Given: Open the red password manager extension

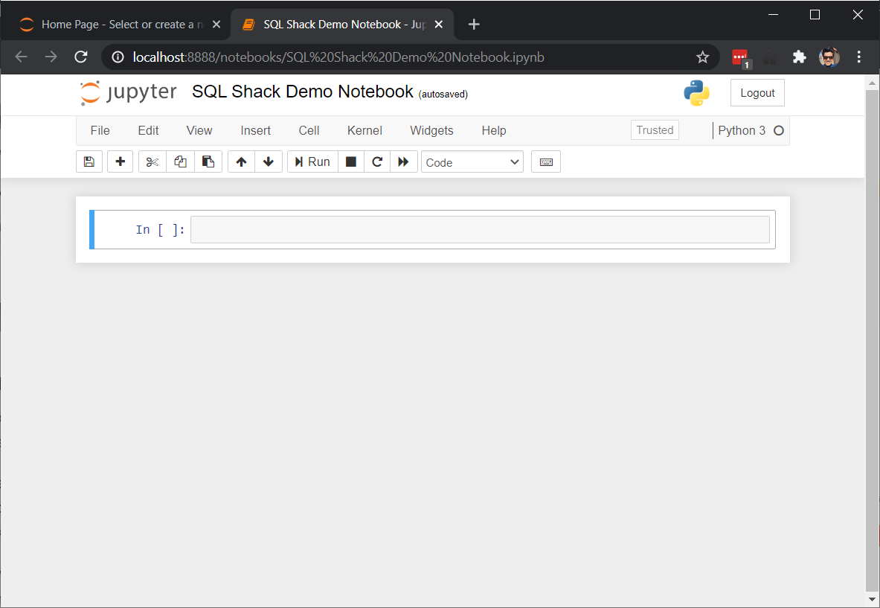Looking at the screenshot, I should pyautogui.click(x=741, y=57).
